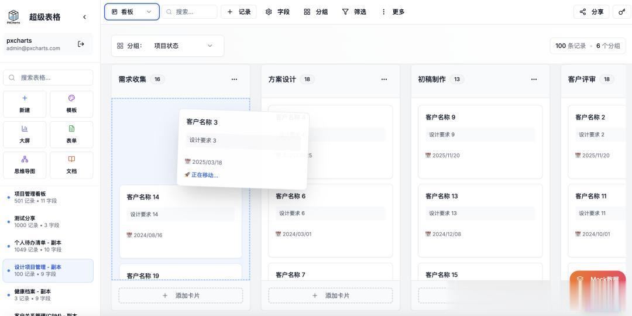Click 添加卡片 under 需求收集 column

[x=181, y=296]
